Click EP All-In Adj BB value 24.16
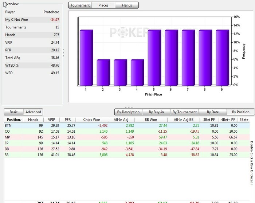 (x=195, y=143)
